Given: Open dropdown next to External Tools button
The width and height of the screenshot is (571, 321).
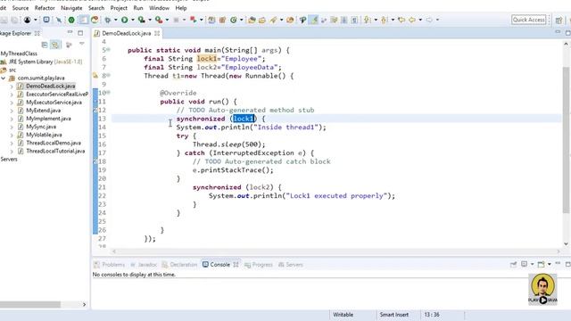Looking at the screenshot, I should pyautogui.click(x=167, y=20).
